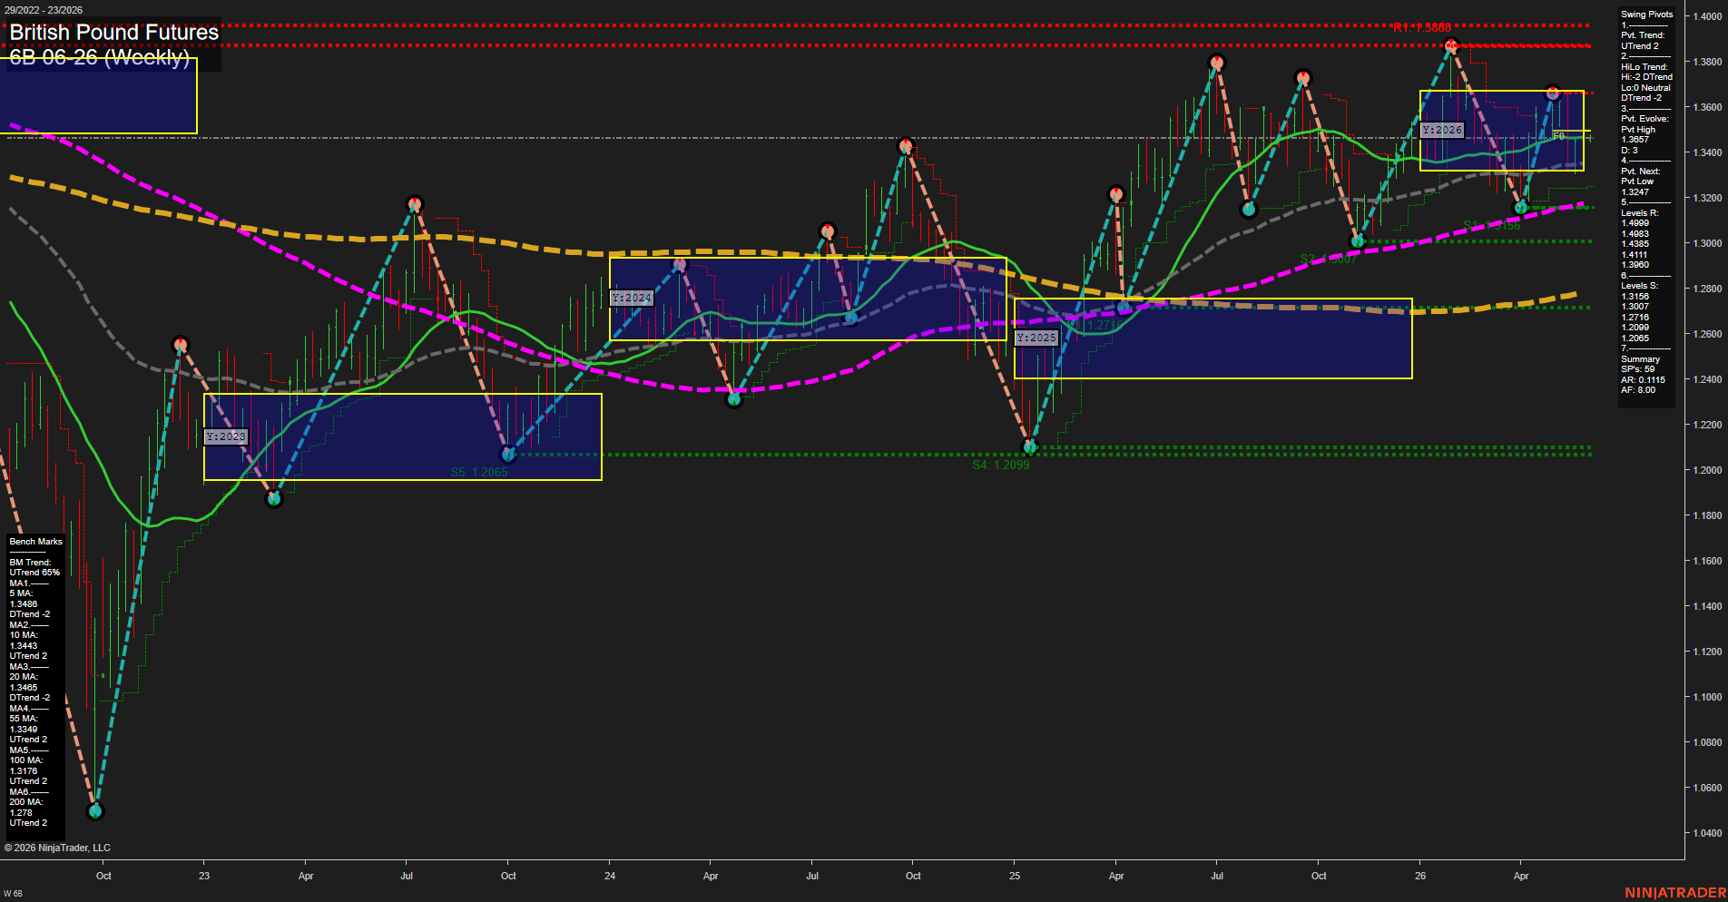Click the AF: 8.00 summary value
The image size is (1728, 902).
1638,390
